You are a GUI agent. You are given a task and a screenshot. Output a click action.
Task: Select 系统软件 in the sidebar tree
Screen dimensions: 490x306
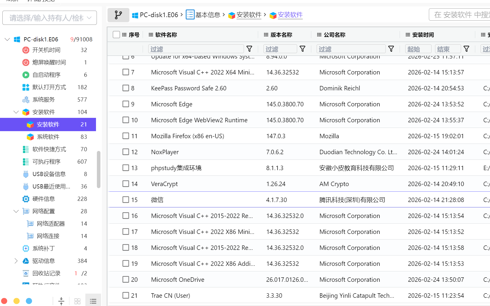coord(48,137)
